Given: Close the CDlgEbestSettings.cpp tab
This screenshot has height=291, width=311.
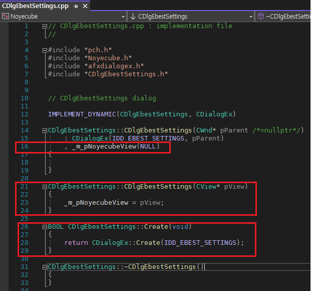Looking at the screenshot, I should click(x=85, y=6).
